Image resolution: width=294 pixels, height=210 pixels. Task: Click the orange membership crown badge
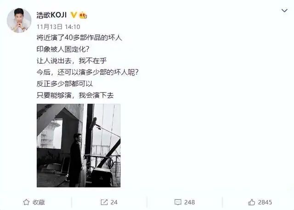[x=83, y=15]
